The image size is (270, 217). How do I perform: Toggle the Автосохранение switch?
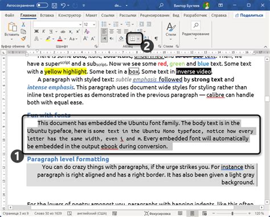tap(42, 5)
